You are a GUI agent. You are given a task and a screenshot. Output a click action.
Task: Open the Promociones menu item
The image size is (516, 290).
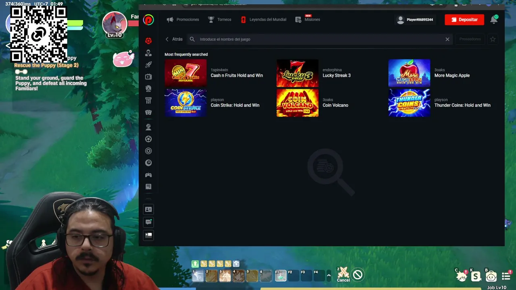(x=183, y=19)
